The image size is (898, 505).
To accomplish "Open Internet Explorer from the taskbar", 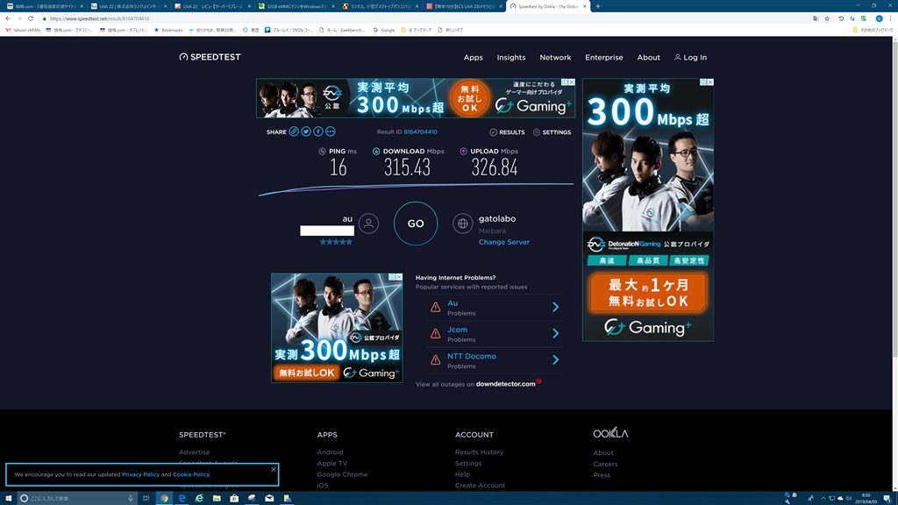I will coord(199,498).
